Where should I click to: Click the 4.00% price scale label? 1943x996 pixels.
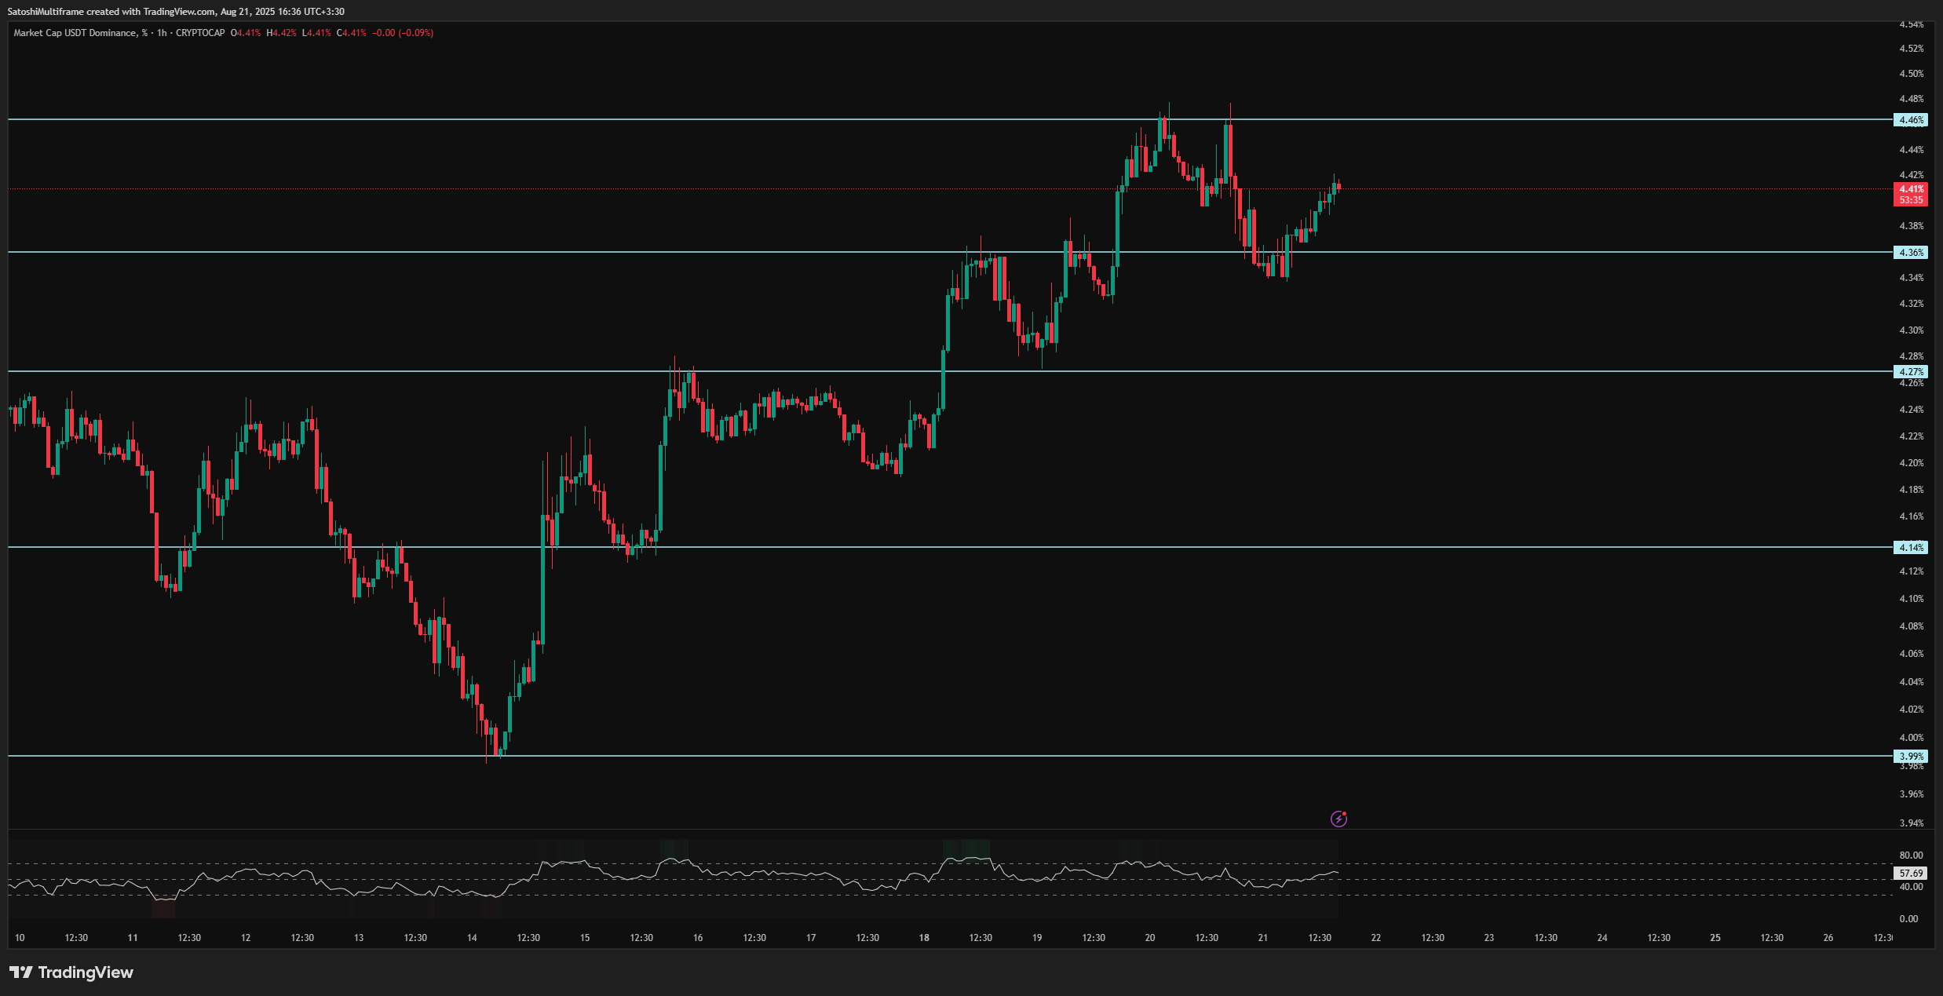[1911, 738]
